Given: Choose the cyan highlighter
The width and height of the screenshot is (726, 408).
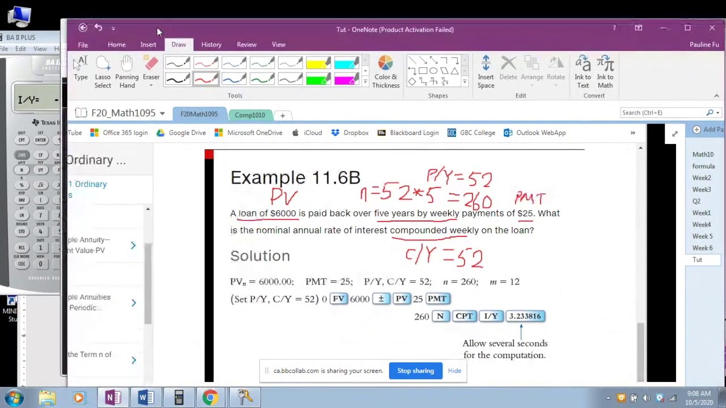Looking at the screenshot, I should tap(347, 63).
